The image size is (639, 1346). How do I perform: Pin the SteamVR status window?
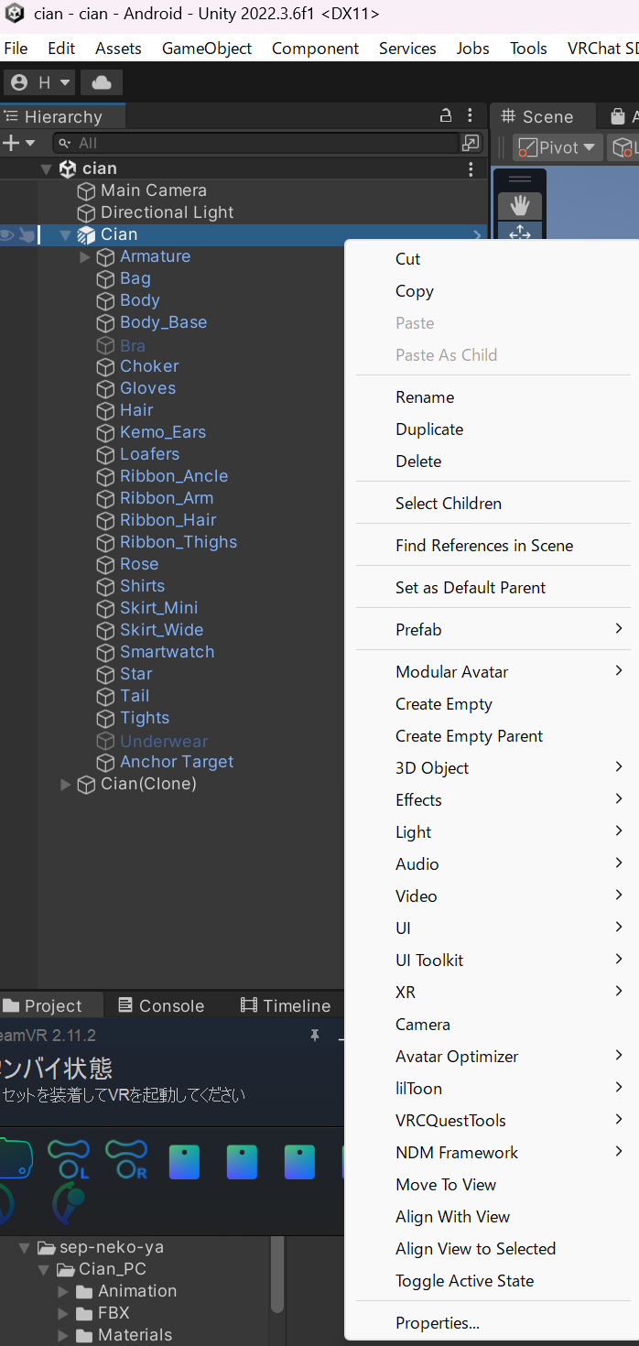pyautogui.click(x=314, y=1035)
